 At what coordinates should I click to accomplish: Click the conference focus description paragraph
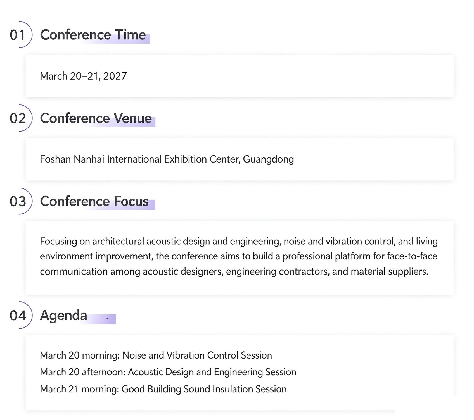239,256
